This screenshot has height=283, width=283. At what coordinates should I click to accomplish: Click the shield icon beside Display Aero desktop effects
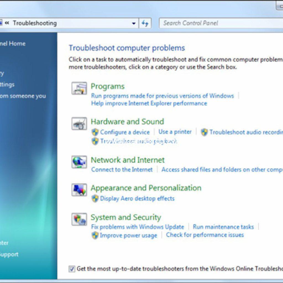point(95,198)
